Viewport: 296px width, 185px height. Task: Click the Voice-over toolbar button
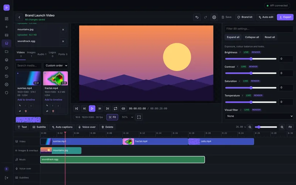point(87,127)
